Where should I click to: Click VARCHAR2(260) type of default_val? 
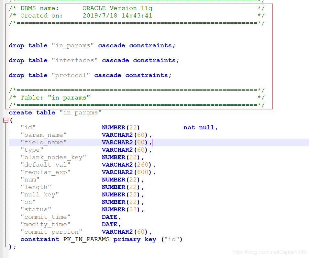click(x=127, y=165)
